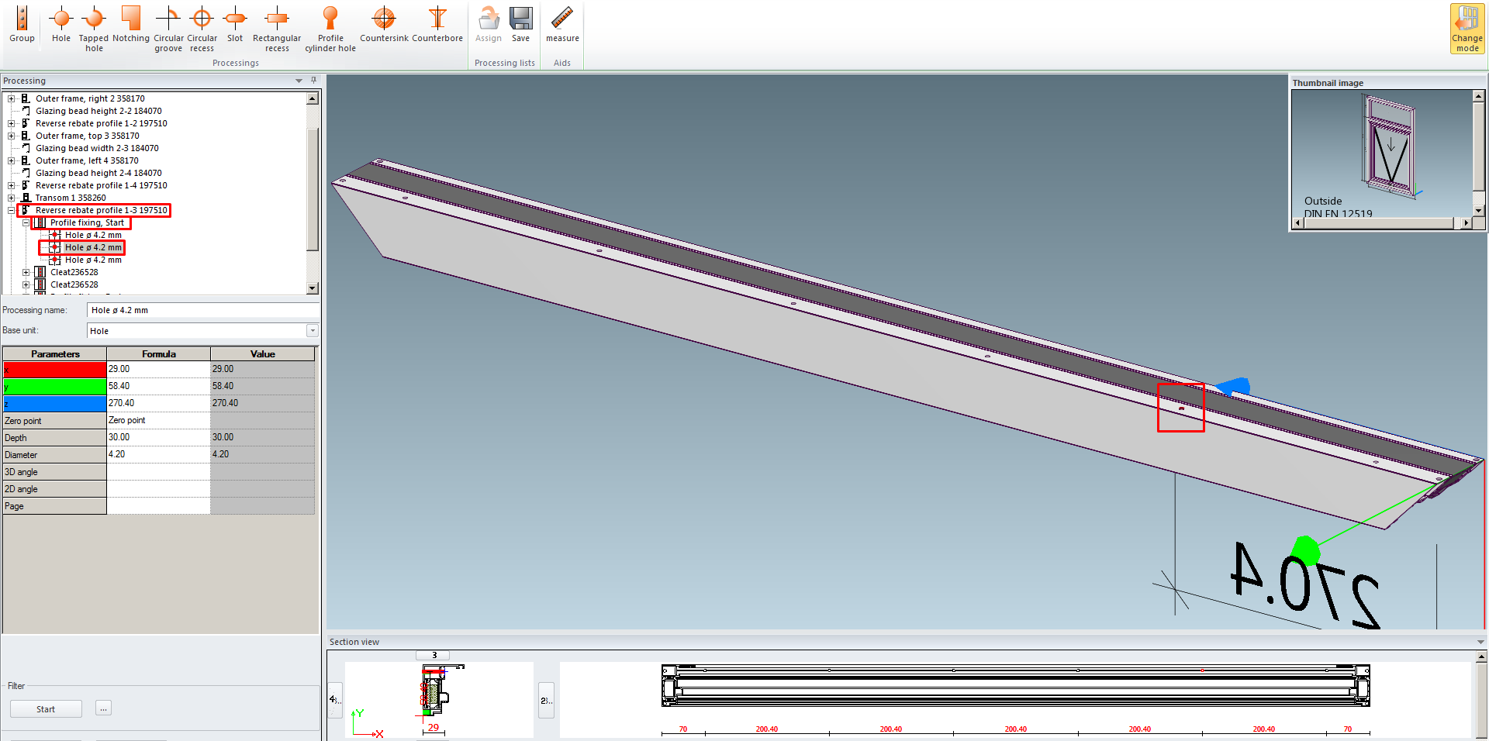Viewport: 1489px width, 741px height.
Task: Expand the Outer frame, top 3 node
Action: (x=11, y=136)
